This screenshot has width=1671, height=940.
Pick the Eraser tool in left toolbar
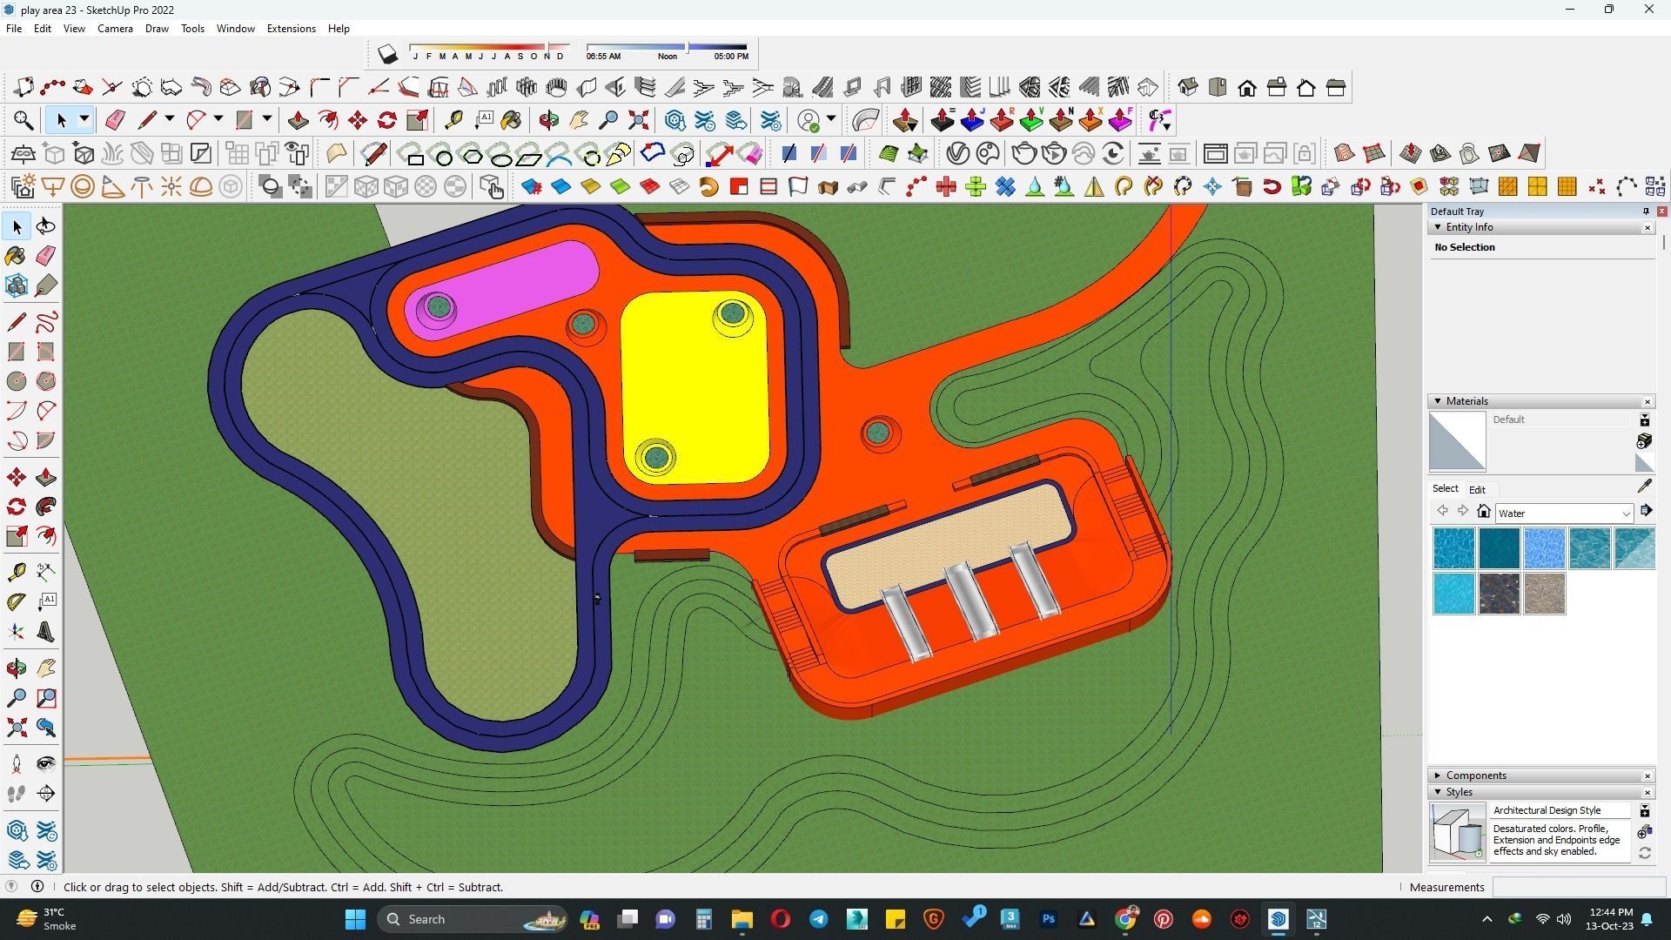point(46,256)
